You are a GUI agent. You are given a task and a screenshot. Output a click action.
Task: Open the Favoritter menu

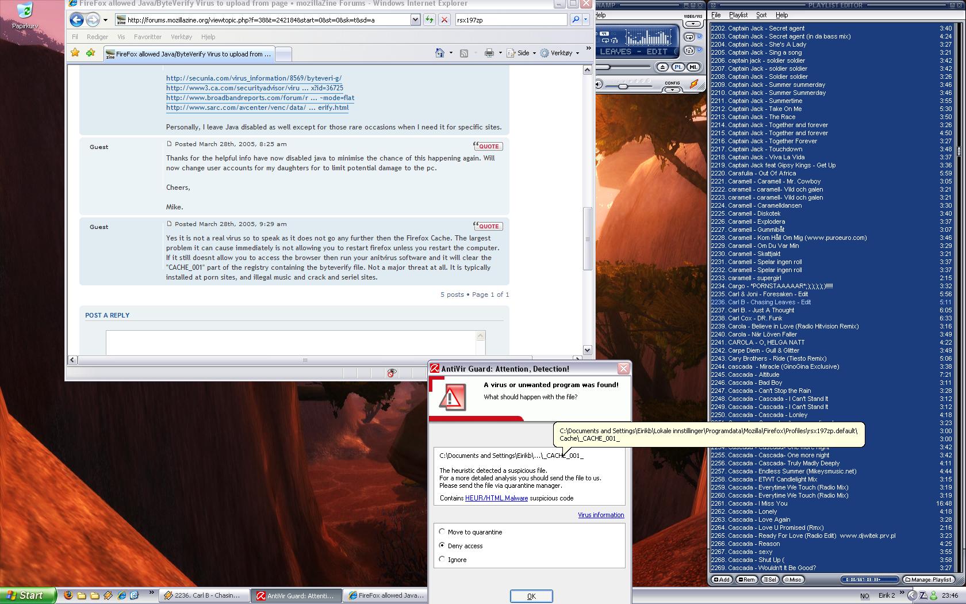tap(148, 37)
